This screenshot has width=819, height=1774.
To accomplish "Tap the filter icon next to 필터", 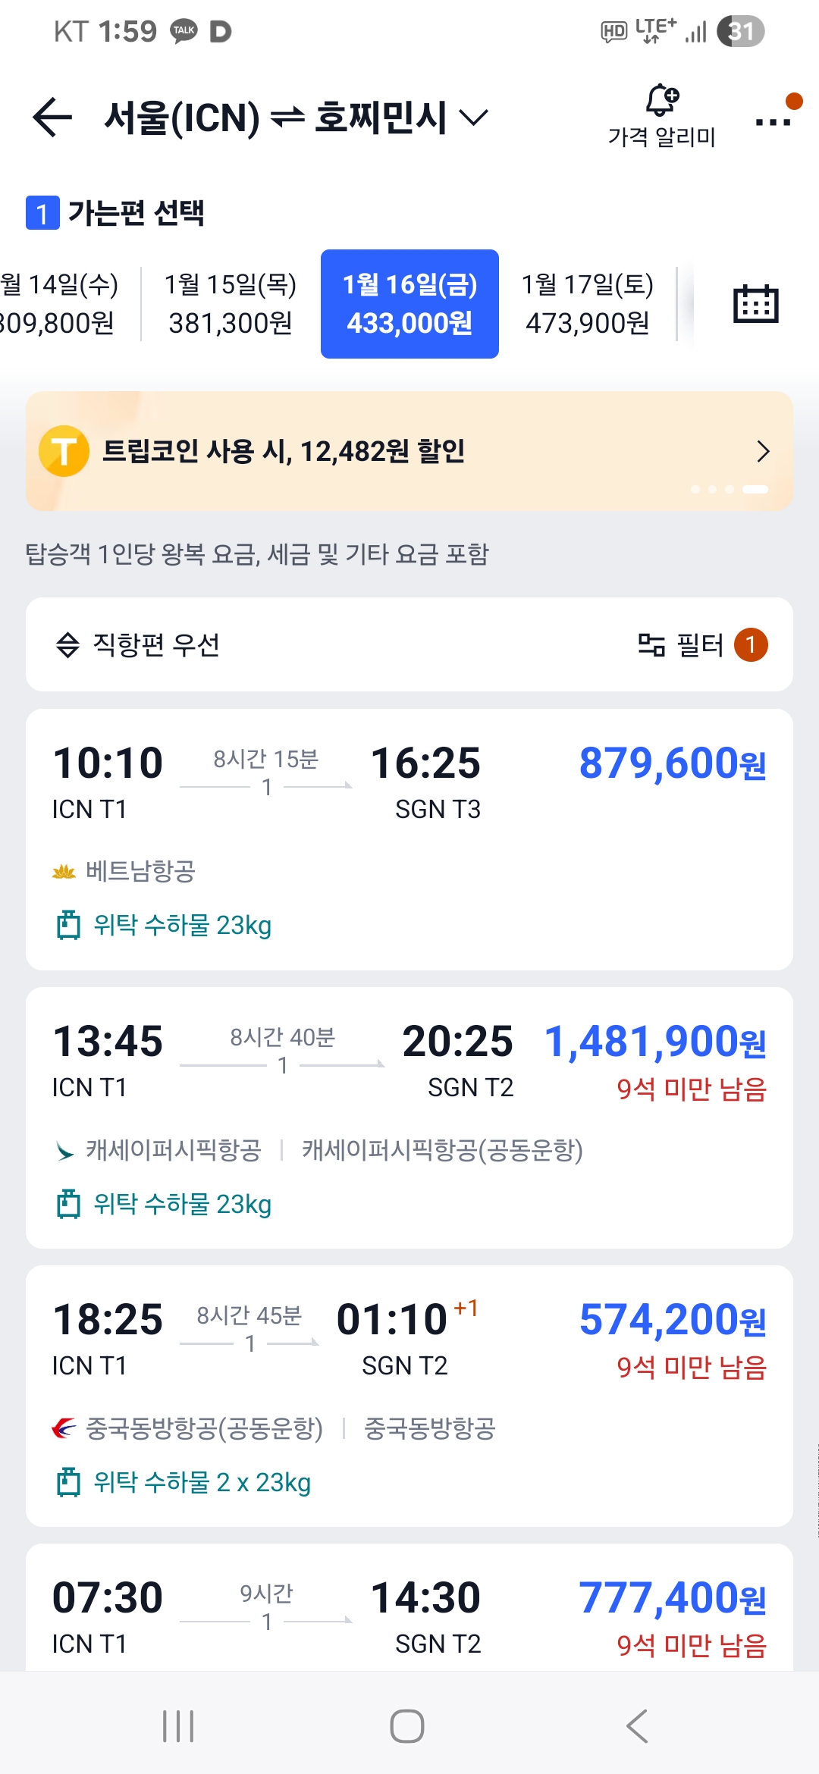I will point(651,645).
